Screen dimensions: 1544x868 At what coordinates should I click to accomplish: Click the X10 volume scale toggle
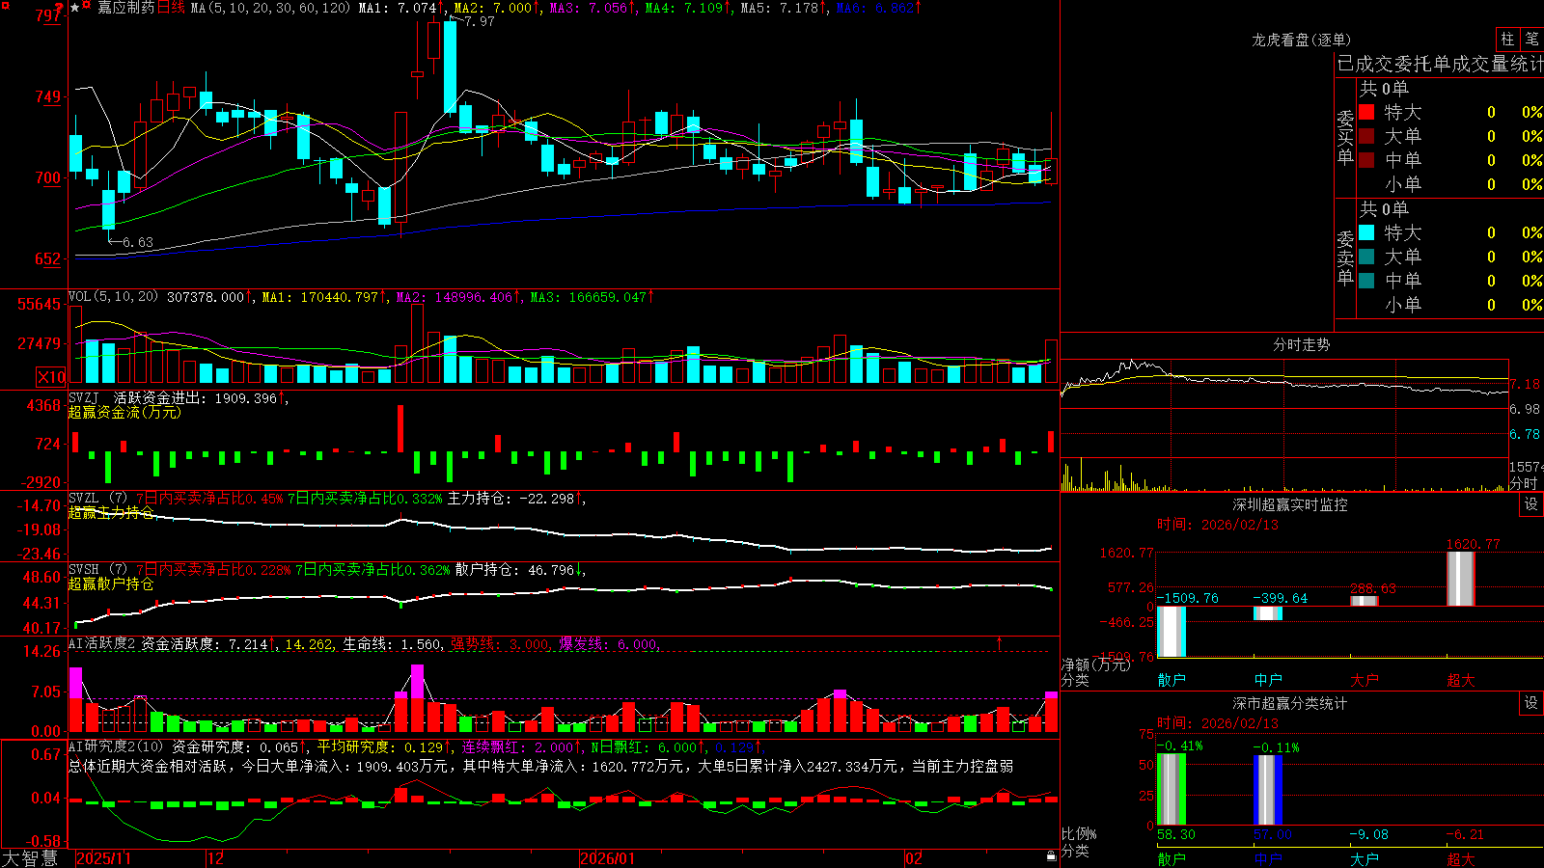tap(51, 377)
